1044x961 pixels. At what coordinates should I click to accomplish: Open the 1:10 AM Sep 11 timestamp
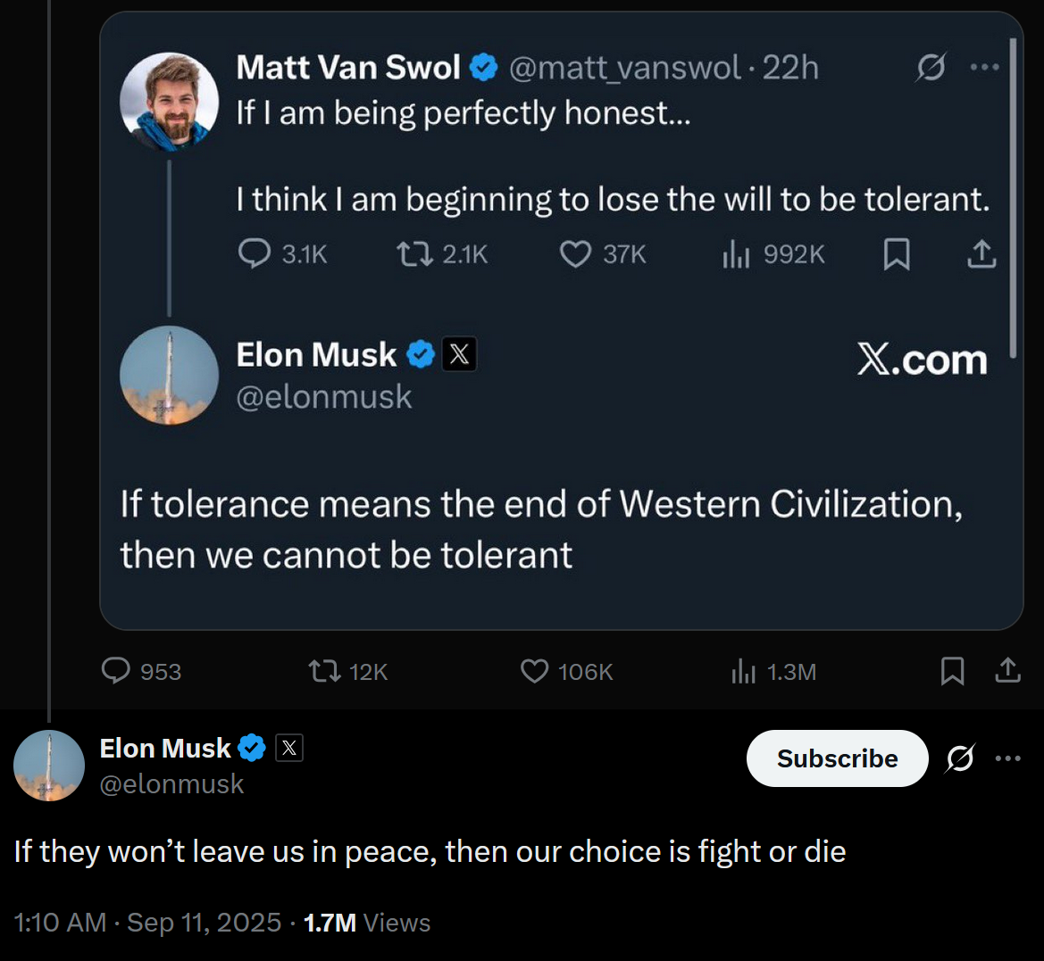pos(147,923)
